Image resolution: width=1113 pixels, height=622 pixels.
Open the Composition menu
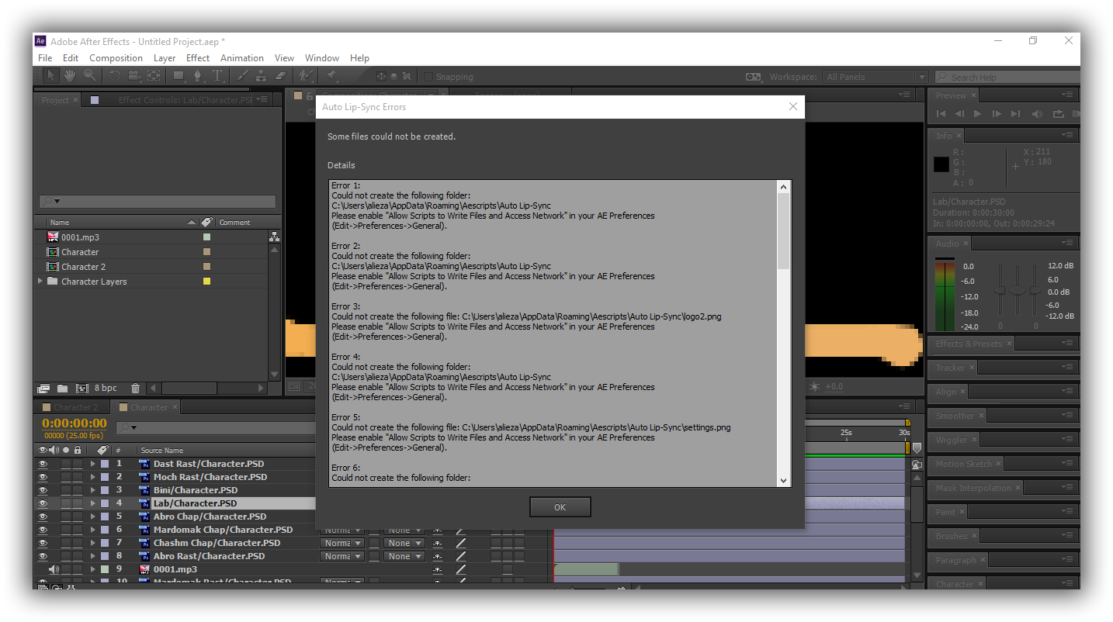click(116, 58)
